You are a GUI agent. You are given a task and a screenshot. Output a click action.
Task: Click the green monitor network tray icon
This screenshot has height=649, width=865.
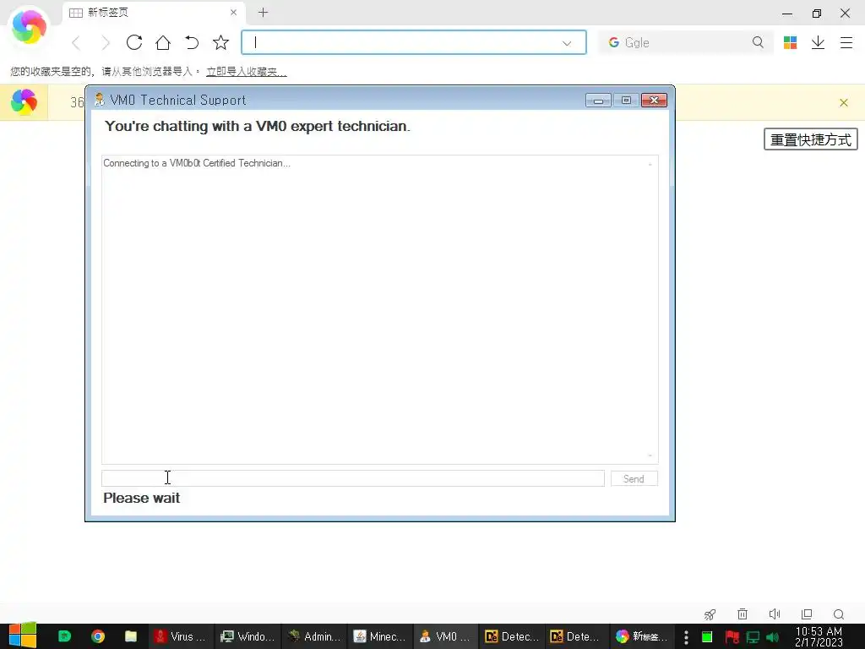point(753,637)
